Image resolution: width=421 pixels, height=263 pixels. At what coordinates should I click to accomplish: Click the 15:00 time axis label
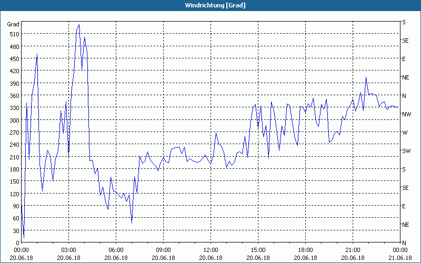(258, 250)
